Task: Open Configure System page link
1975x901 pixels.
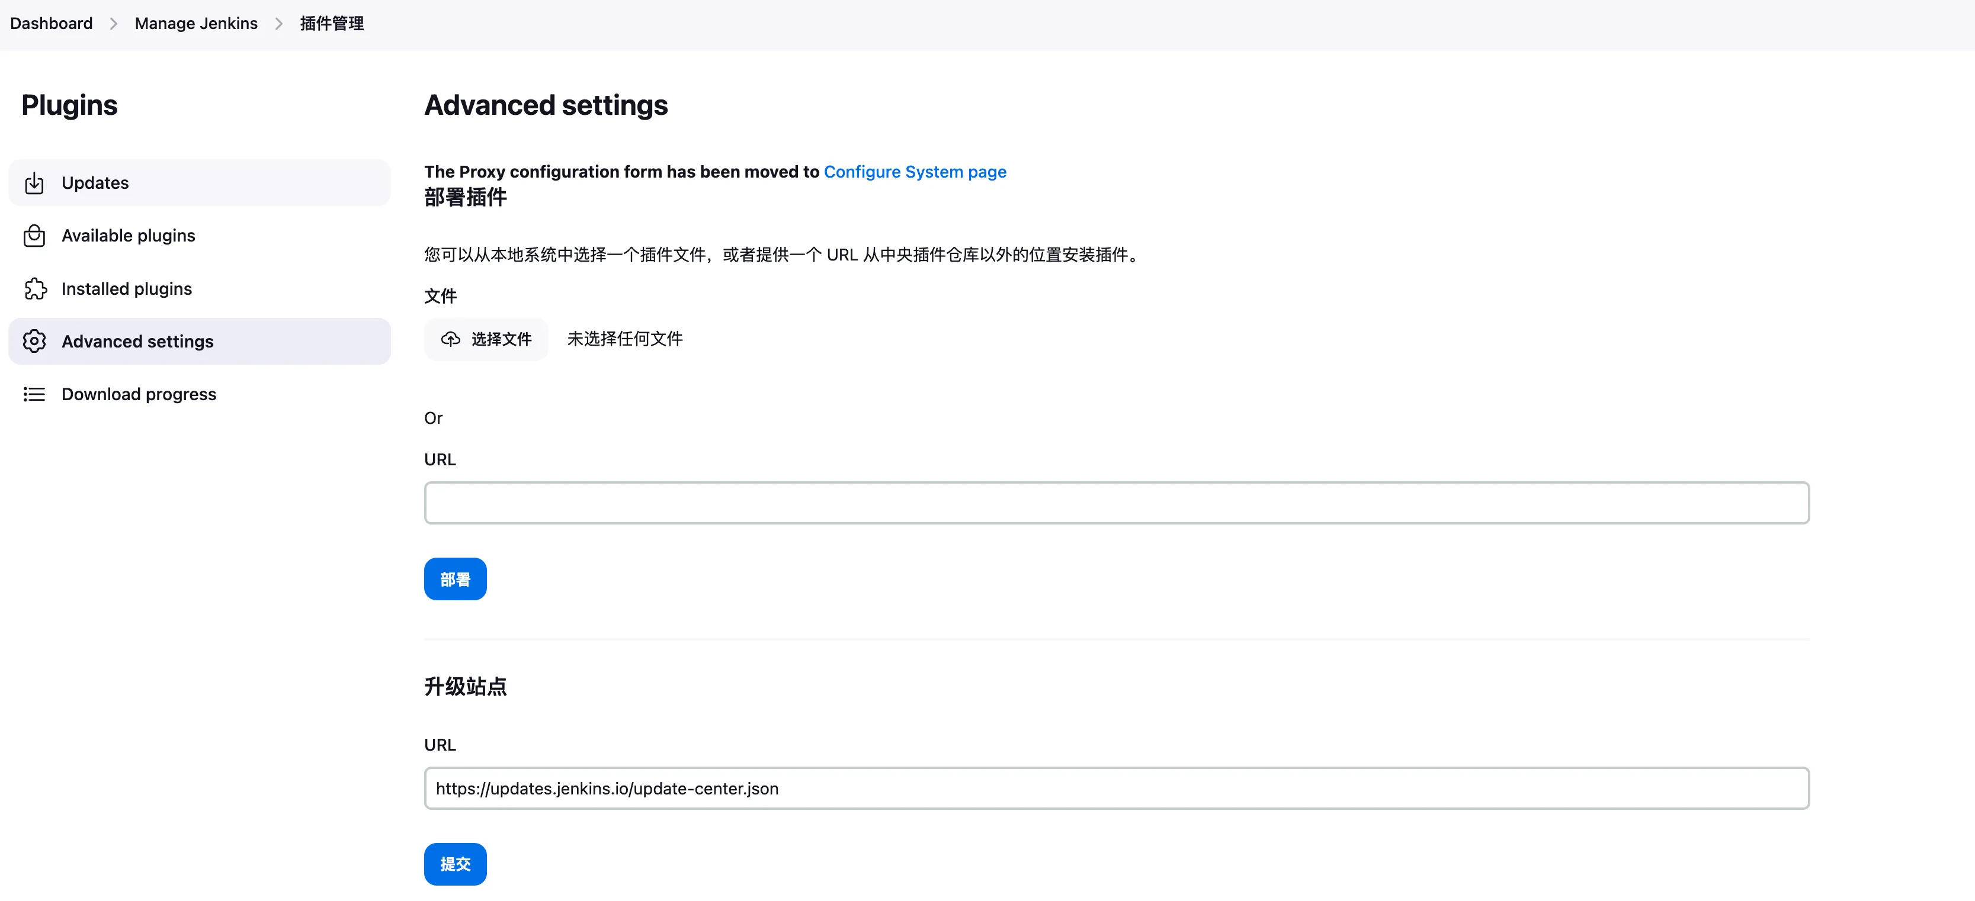Action: (915, 172)
